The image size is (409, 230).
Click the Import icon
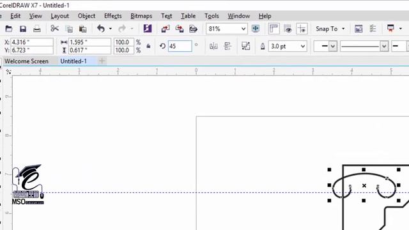click(166, 29)
